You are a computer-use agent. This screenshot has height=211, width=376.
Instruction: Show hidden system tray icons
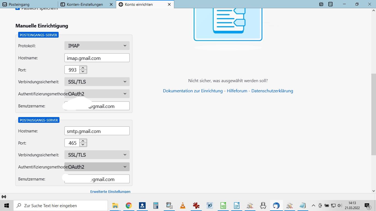point(313,206)
